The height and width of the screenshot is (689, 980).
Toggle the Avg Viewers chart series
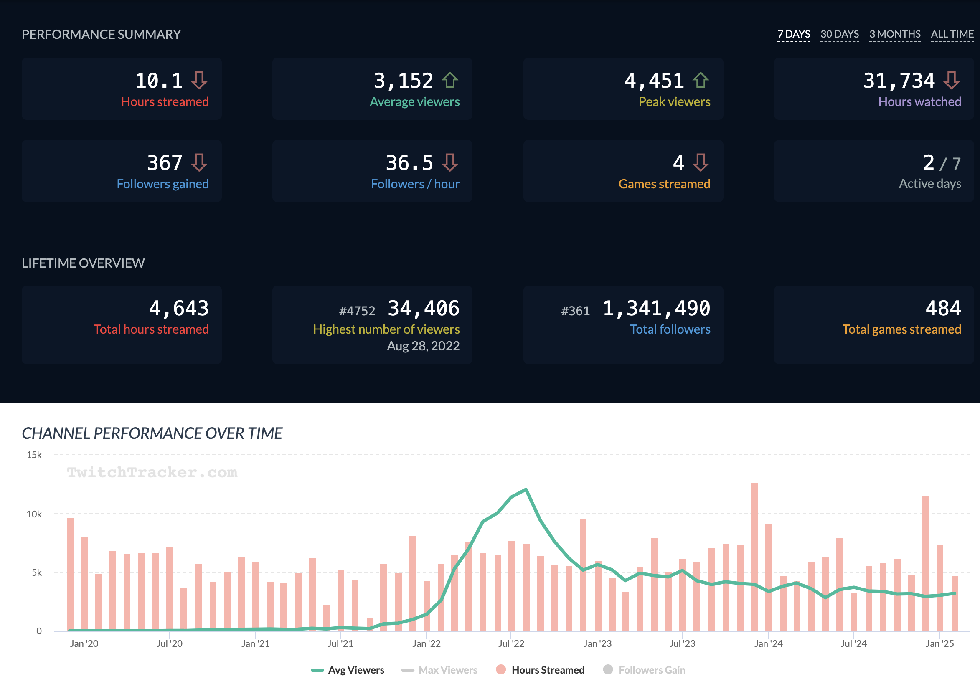[x=355, y=670]
